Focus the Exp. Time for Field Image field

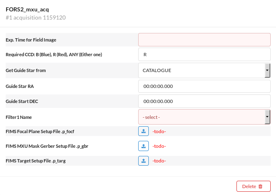(x=204, y=39)
